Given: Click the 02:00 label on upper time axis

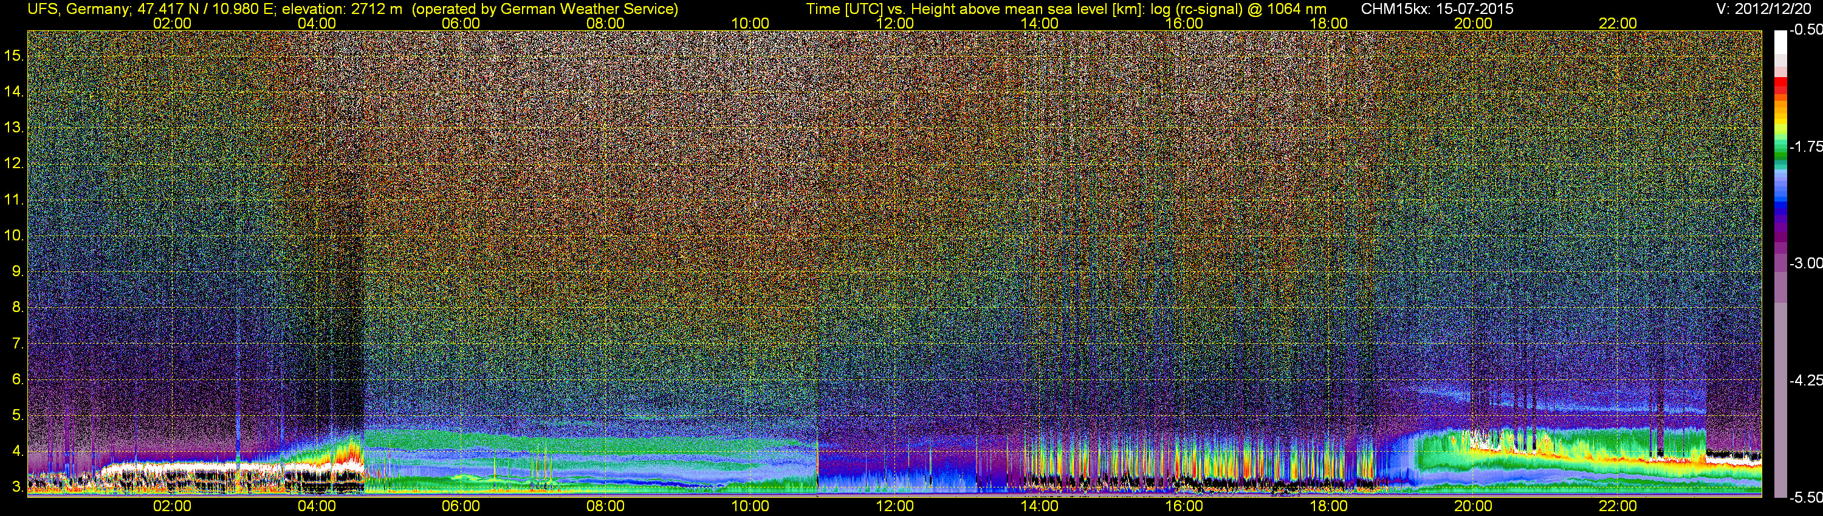Looking at the screenshot, I should point(172,23).
